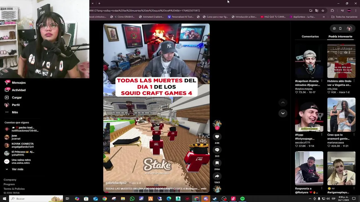Click the phone app icon in TikTok header
The image size is (360, 202).
[340, 28]
